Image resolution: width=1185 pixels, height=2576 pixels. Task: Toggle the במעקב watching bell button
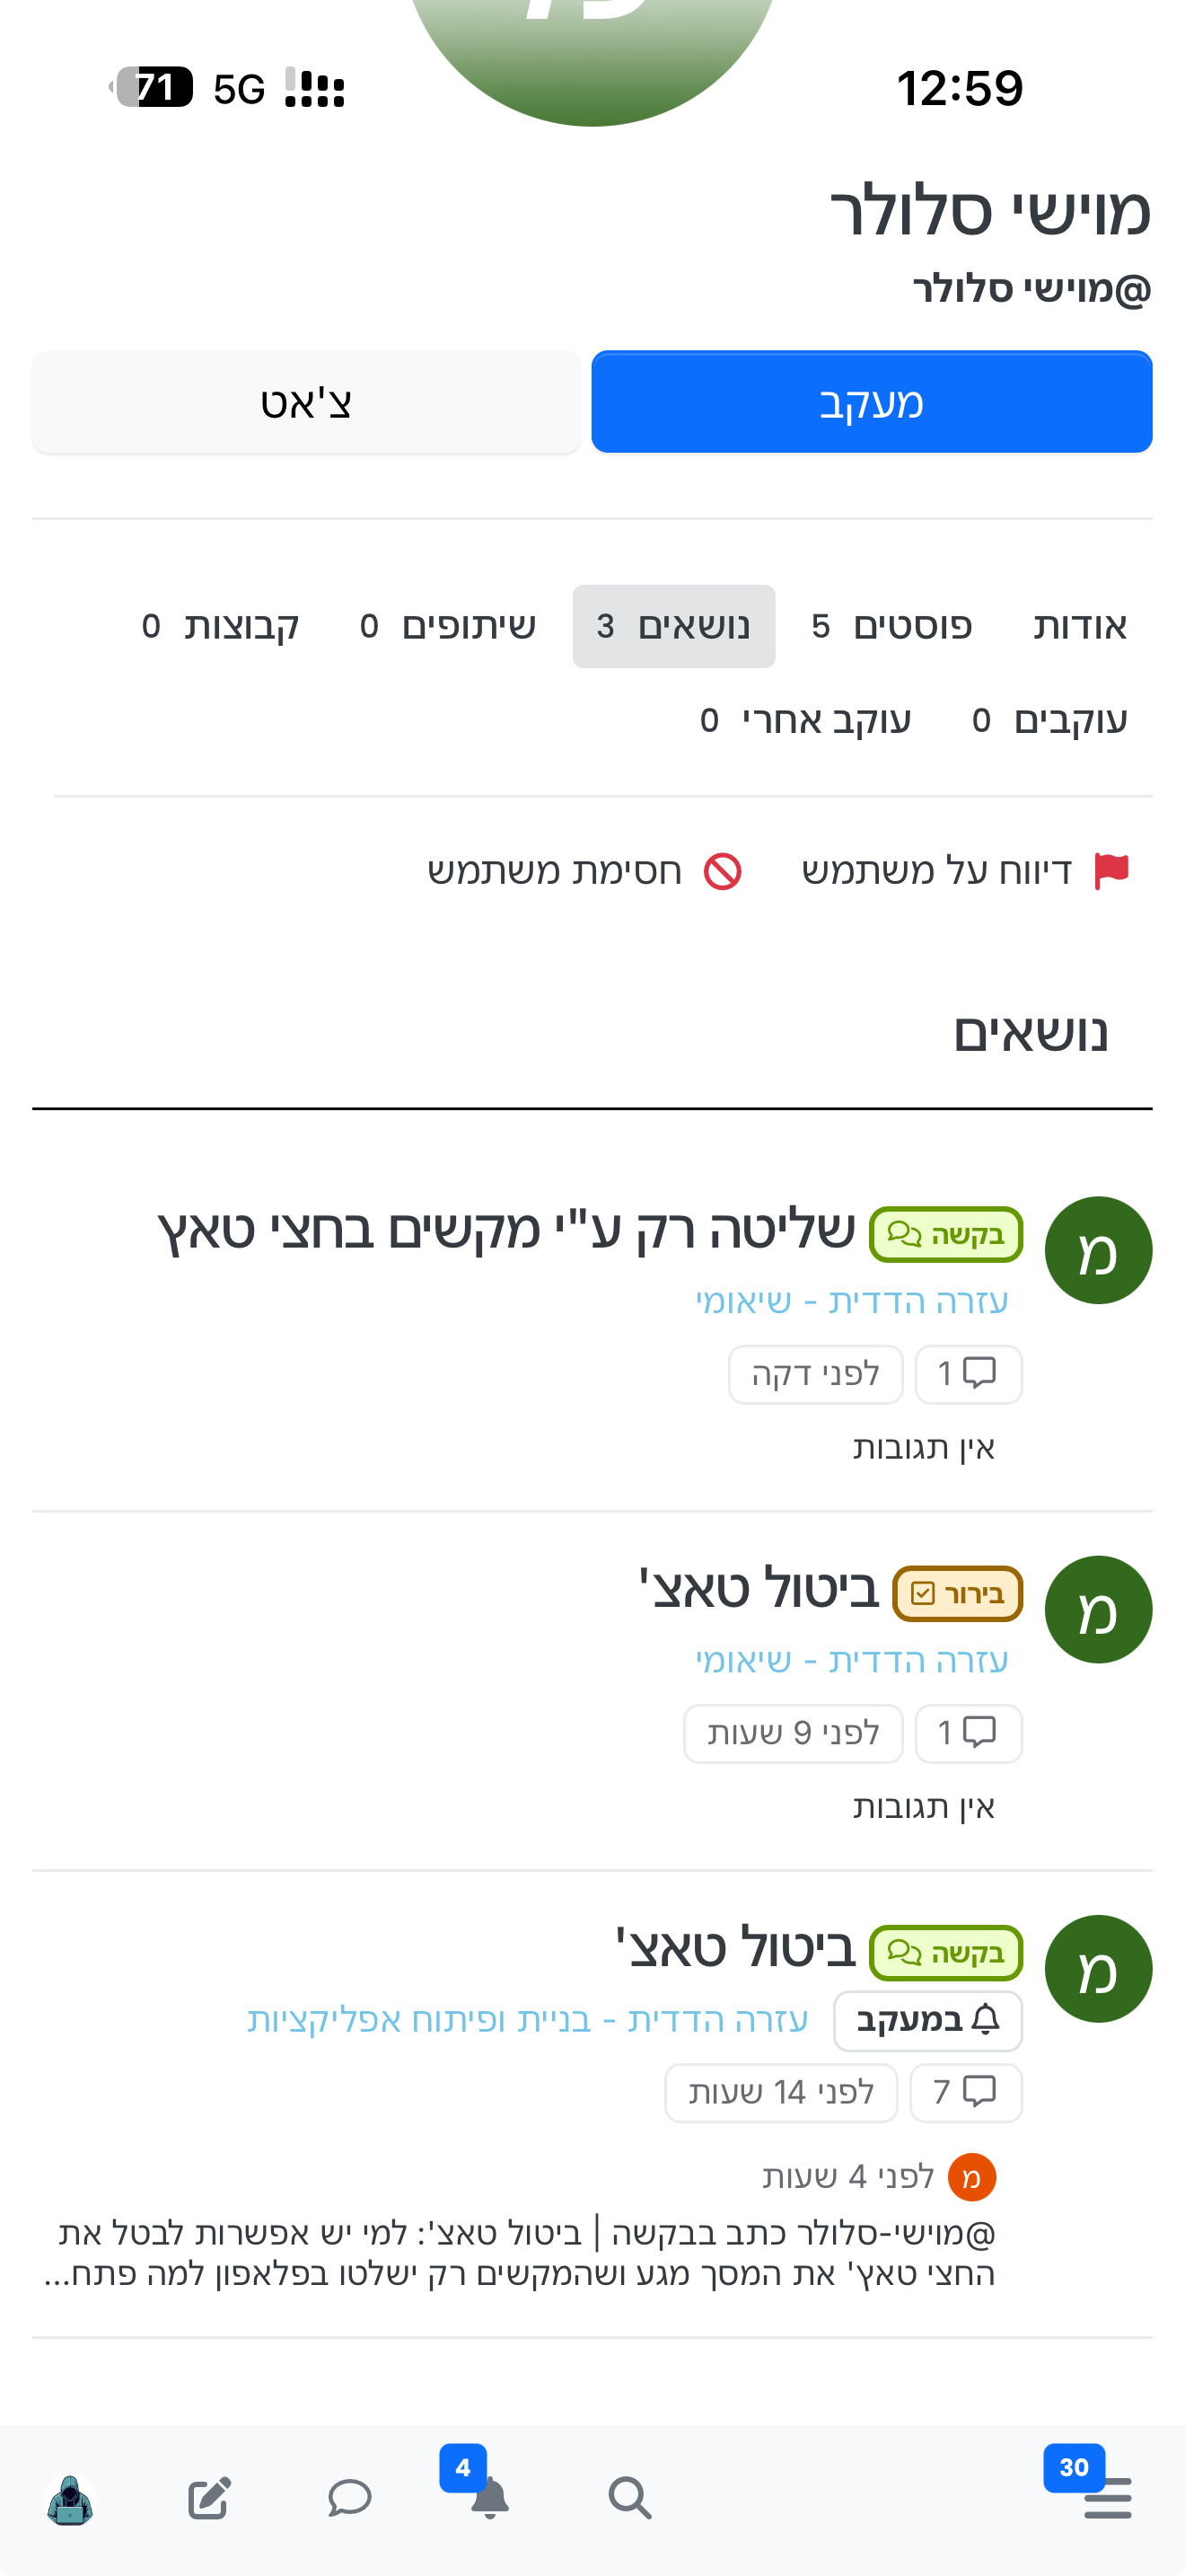(927, 2020)
